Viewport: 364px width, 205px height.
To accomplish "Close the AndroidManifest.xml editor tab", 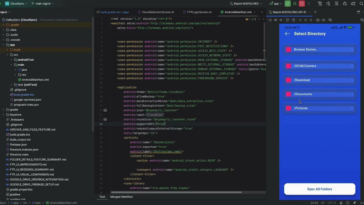I will pos(255,12).
